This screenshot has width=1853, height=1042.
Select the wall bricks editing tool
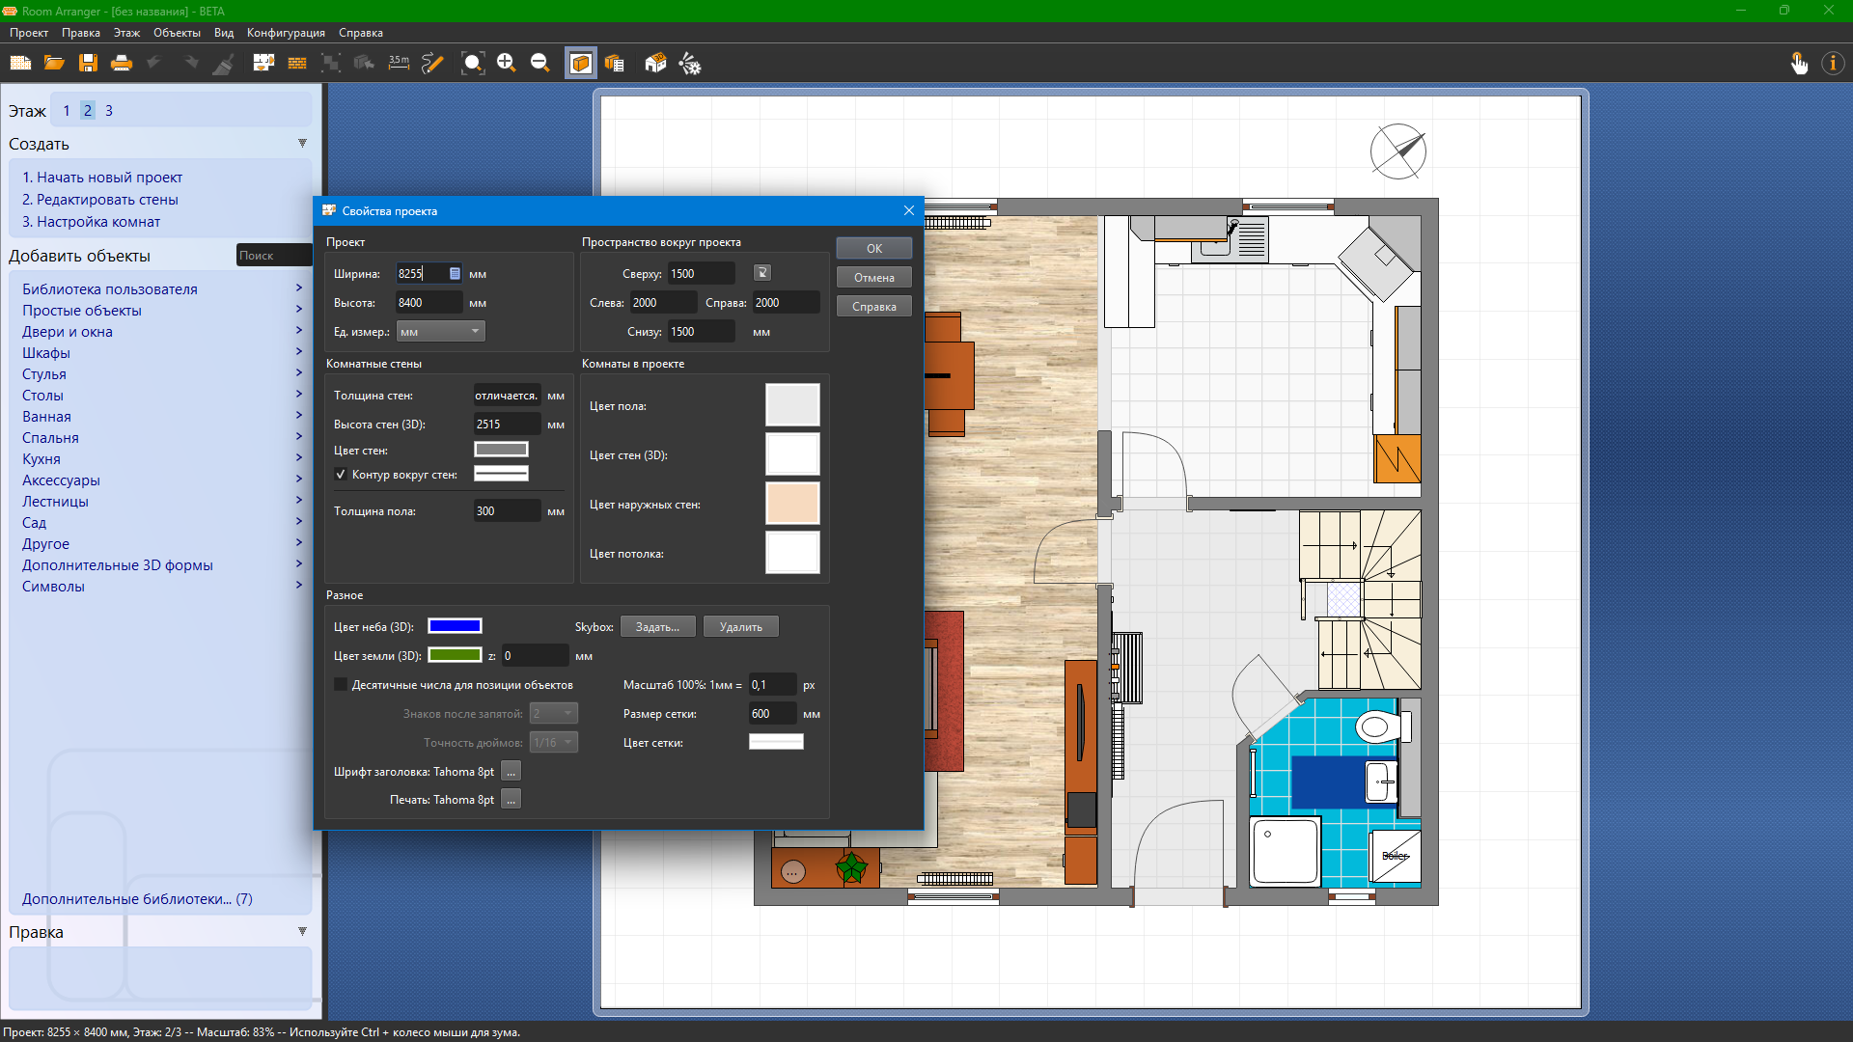tap(297, 64)
